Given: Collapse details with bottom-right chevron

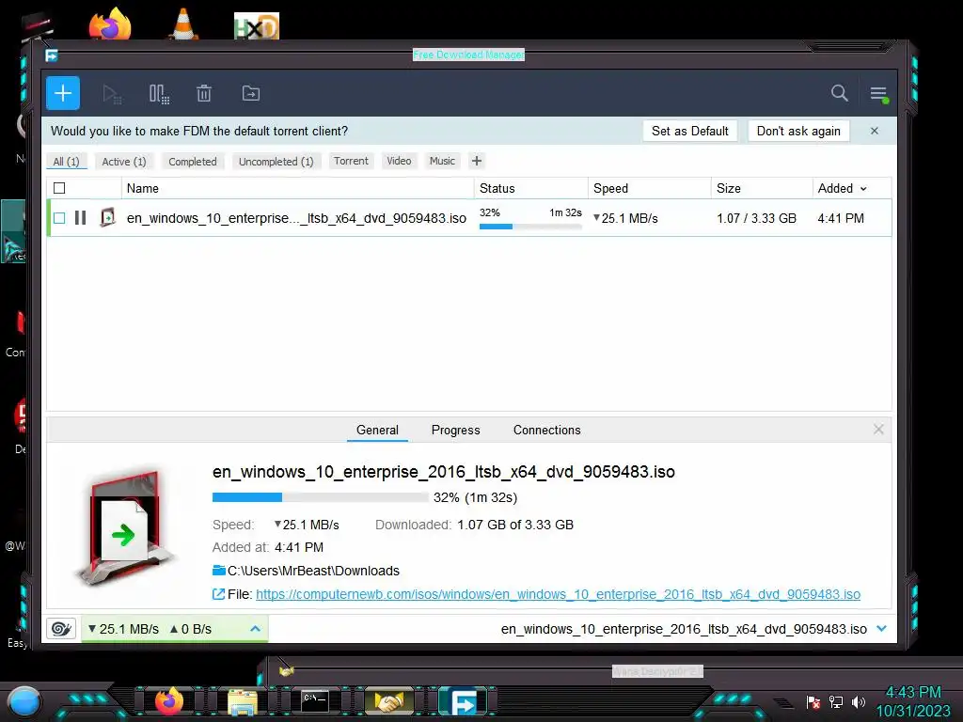Looking at the screenshot, I should [x=882, y=629].
